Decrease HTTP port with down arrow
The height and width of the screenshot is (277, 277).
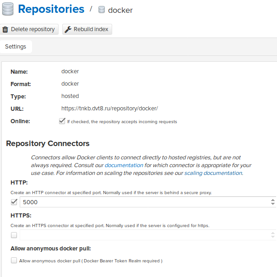(273, 205)
